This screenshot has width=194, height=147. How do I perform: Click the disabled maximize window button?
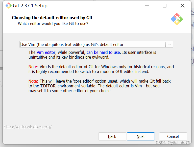pos(164,6)
